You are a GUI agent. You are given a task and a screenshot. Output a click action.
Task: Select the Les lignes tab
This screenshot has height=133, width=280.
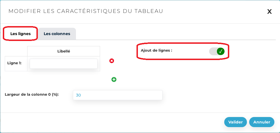tap(20, 34)
